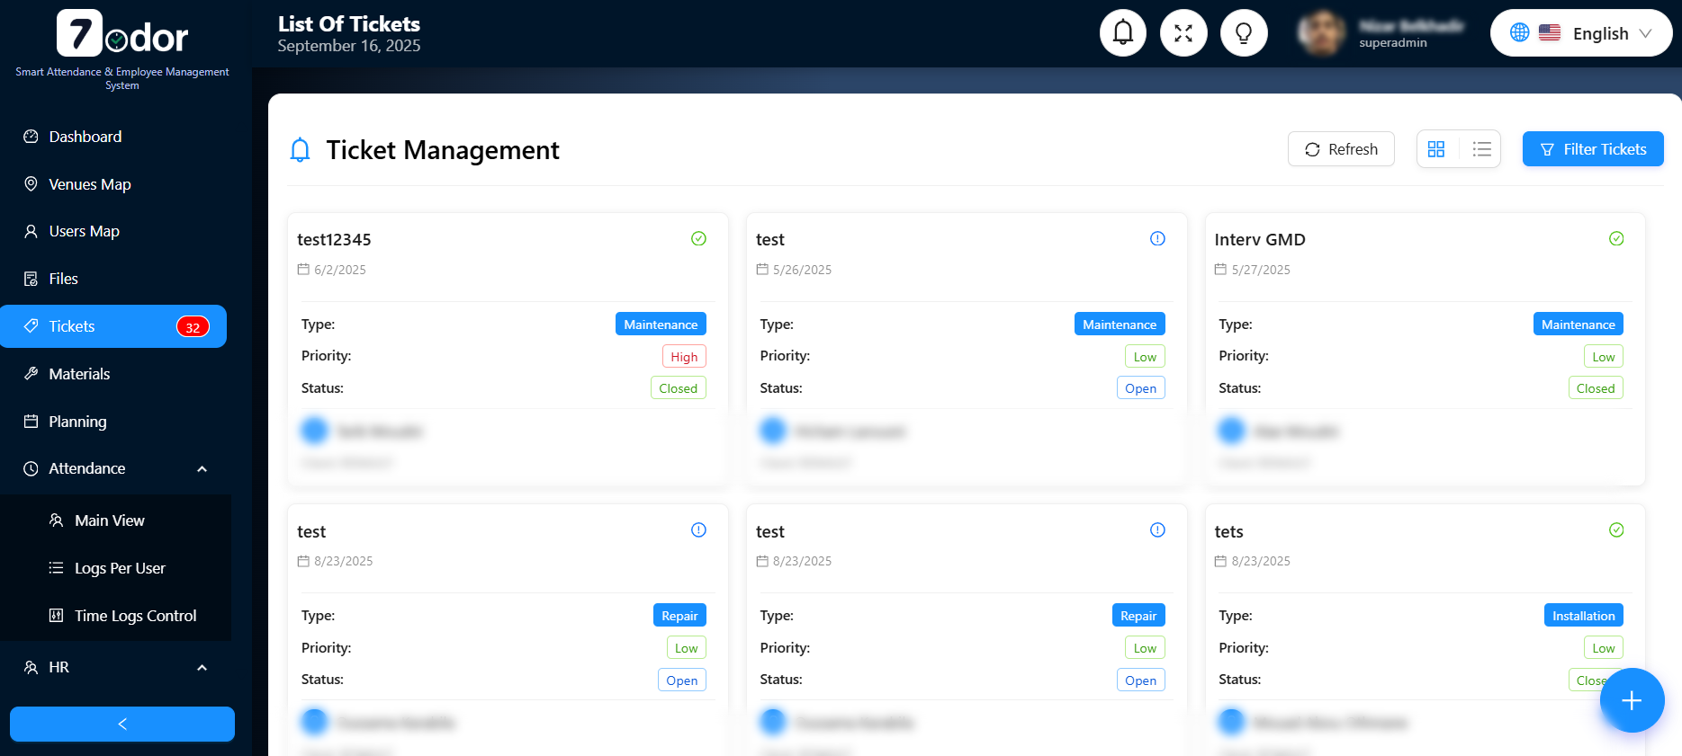Open the notifications bell icon

click(x=1122, y=33)
